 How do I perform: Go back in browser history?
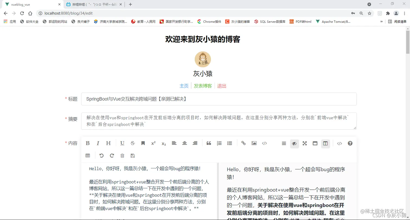pos(6,13)
